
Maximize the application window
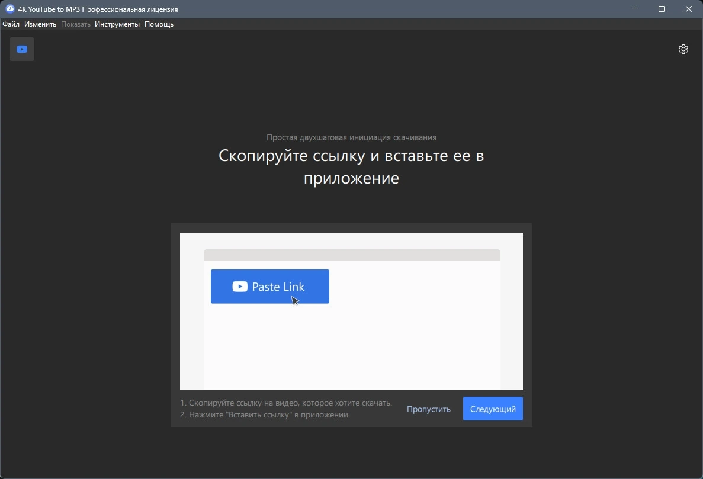pos(662,9)
